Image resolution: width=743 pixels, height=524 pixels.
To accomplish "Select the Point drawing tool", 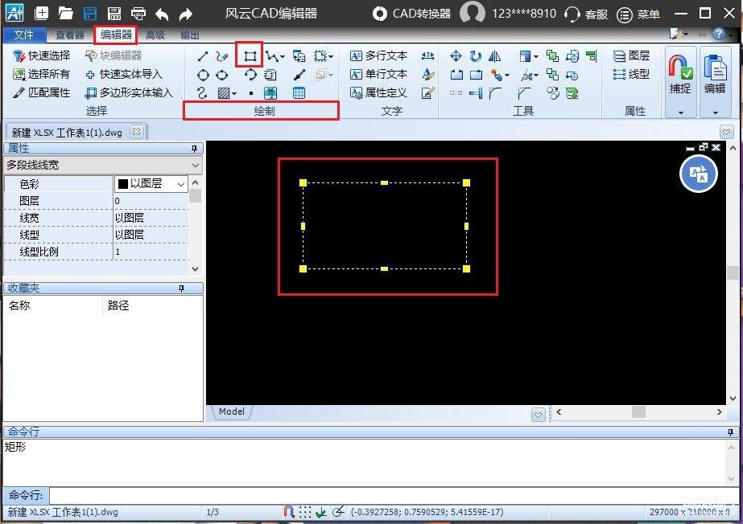I will (x=250, y=93).
